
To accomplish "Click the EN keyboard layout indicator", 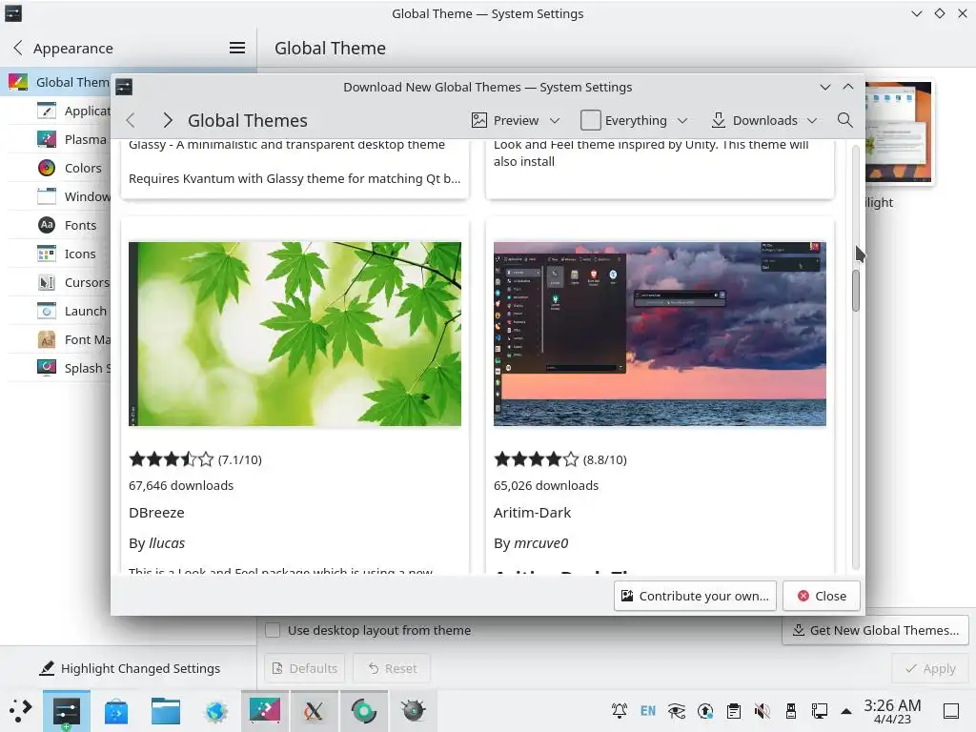I will tap(648, 711).
